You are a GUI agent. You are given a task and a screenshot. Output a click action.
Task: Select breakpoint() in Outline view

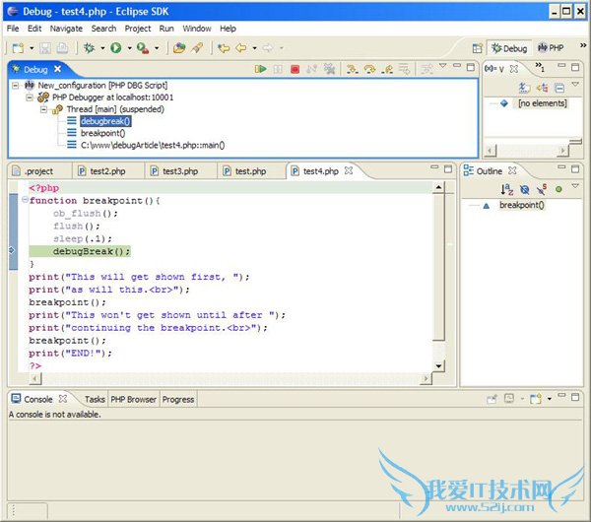522,205
